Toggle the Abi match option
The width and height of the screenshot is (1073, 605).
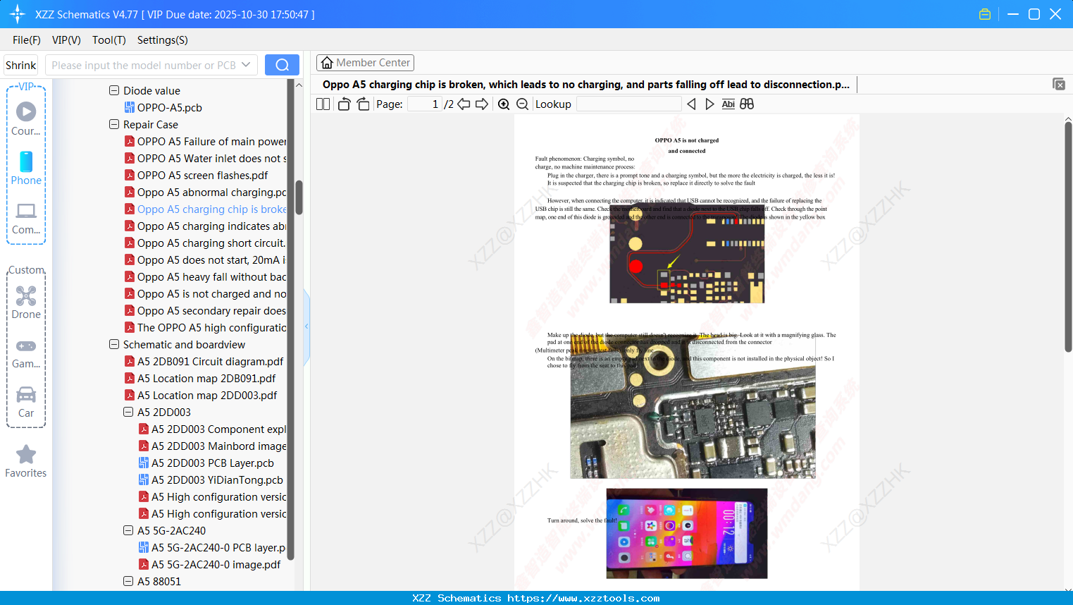[x=728, y=104]
